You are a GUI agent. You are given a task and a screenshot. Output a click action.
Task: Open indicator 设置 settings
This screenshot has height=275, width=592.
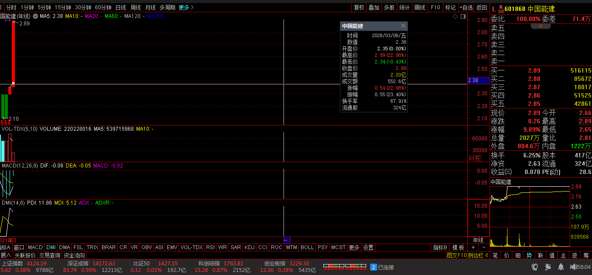click(368, 247)
